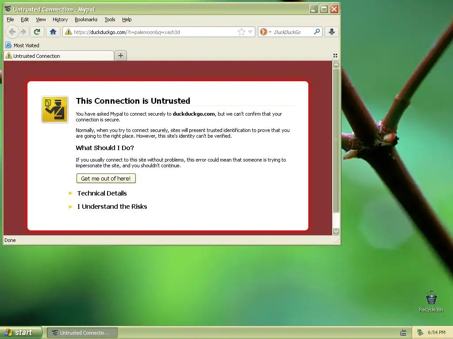
Task: Click the bold duckduckgo.com text
Action: (194, 114)
